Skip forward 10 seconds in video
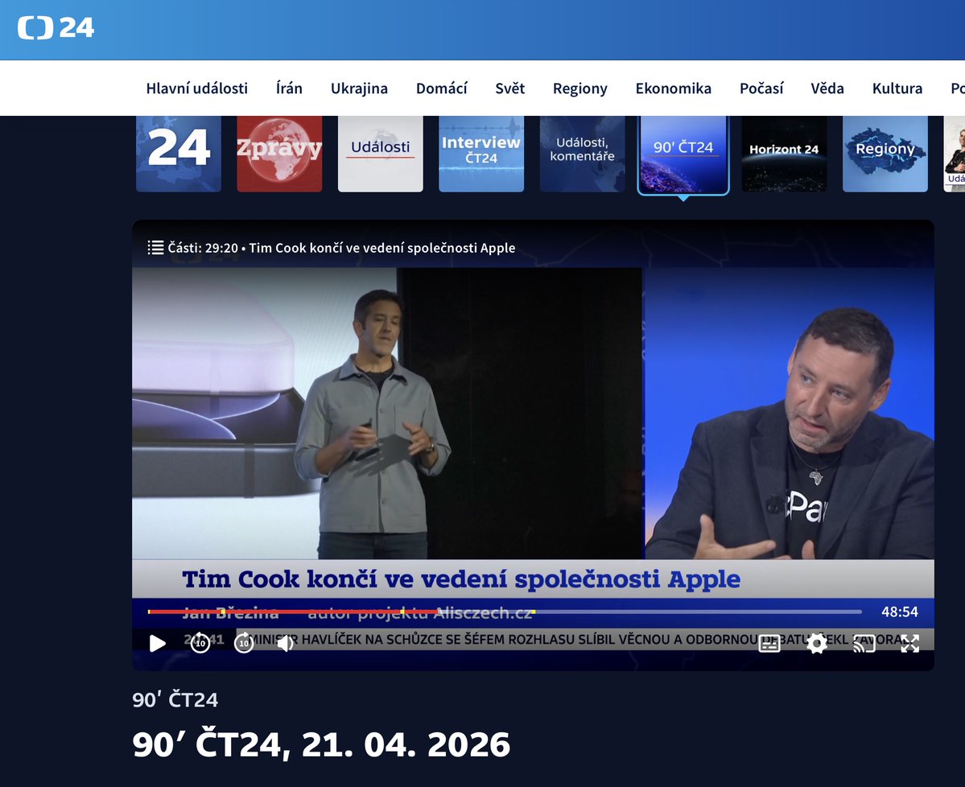This screenshot has width=965, height=787. tap(244, 643)
